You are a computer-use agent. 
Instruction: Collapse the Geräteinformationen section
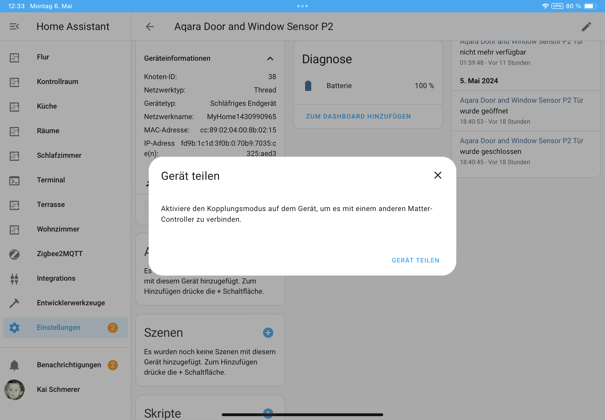(270, 58)
